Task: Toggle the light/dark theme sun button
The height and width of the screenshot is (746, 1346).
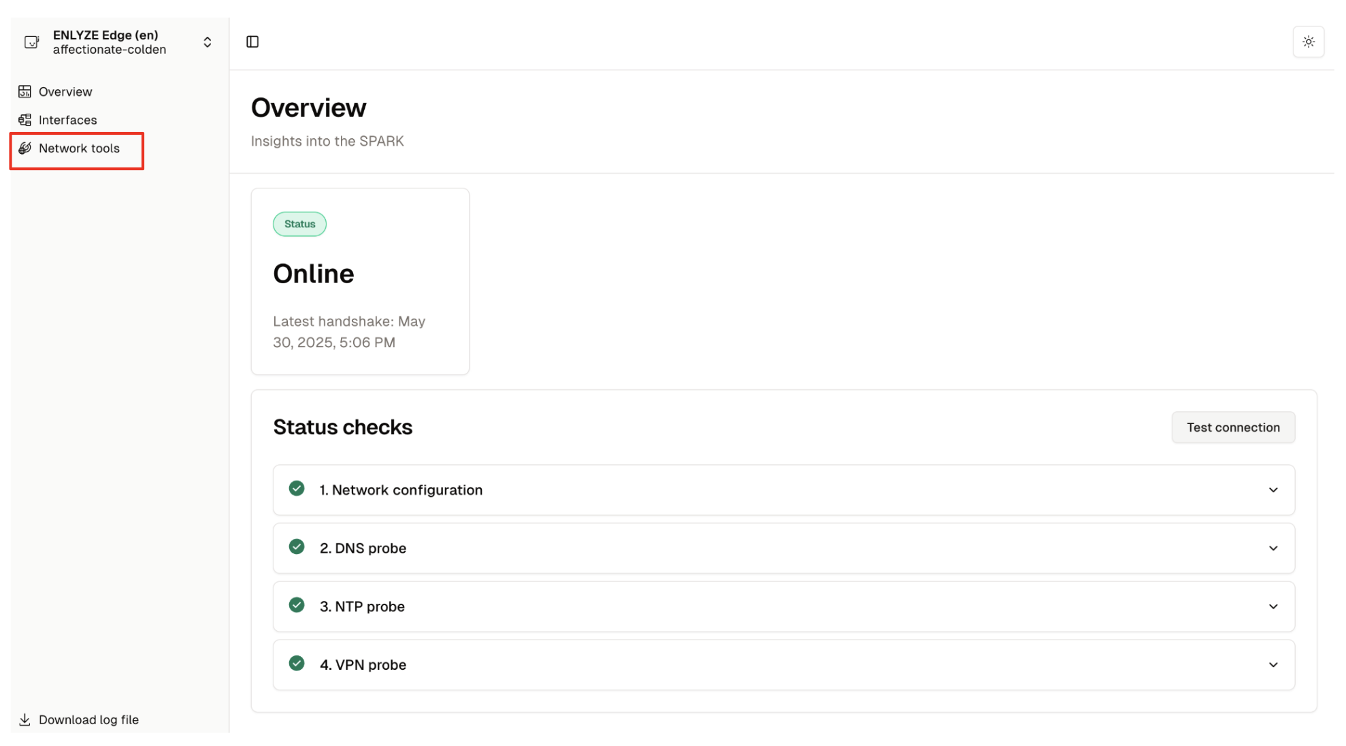Action: (x=1308, y=42)
